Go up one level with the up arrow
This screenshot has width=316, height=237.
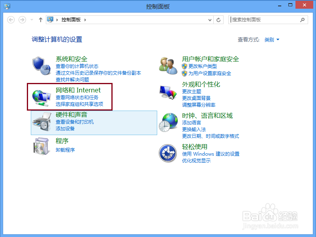point(41,20)
